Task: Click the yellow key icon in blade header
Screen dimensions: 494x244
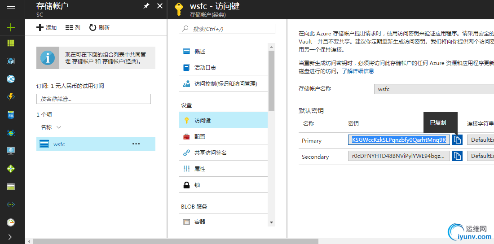Action: tap(179, 9)
